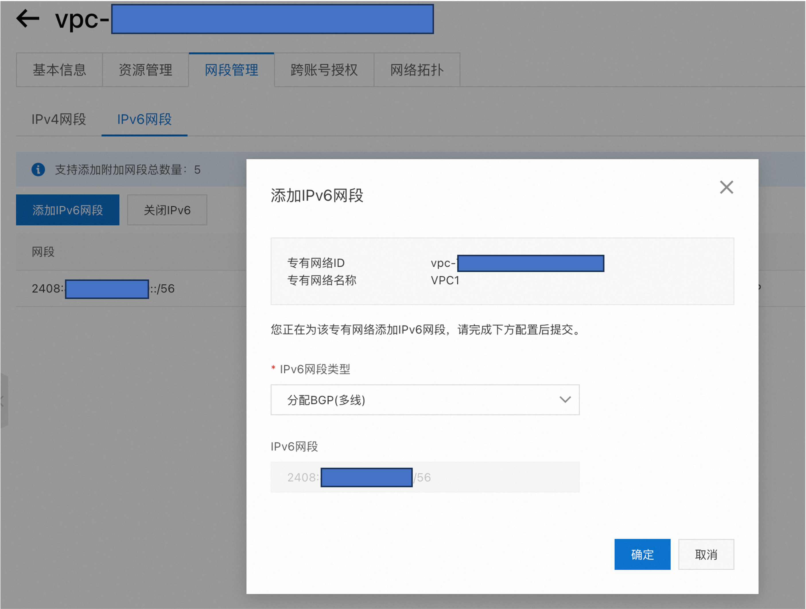The image size is (806, 609).
Task: Click the disabled IPv6网段 input field
Action: [x=425, y=477]
